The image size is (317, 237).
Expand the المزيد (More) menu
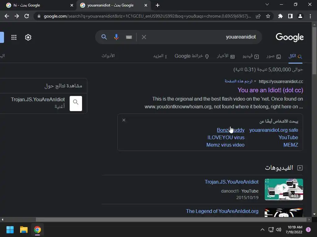click(x=160, y=56)
